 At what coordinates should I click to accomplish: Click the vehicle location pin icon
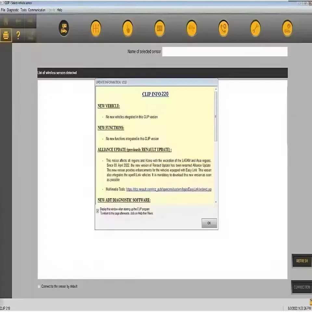[x=287, y=28]
